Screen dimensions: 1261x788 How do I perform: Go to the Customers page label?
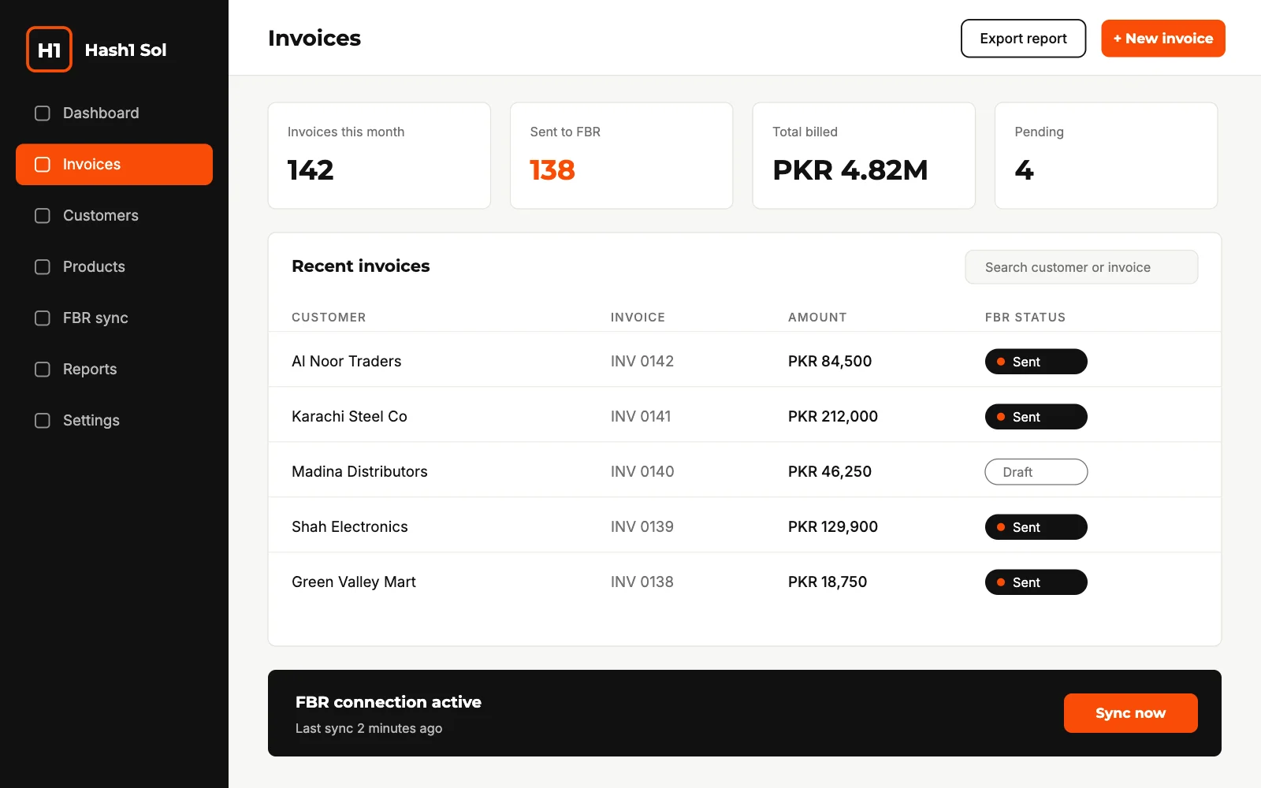[101, 216]
